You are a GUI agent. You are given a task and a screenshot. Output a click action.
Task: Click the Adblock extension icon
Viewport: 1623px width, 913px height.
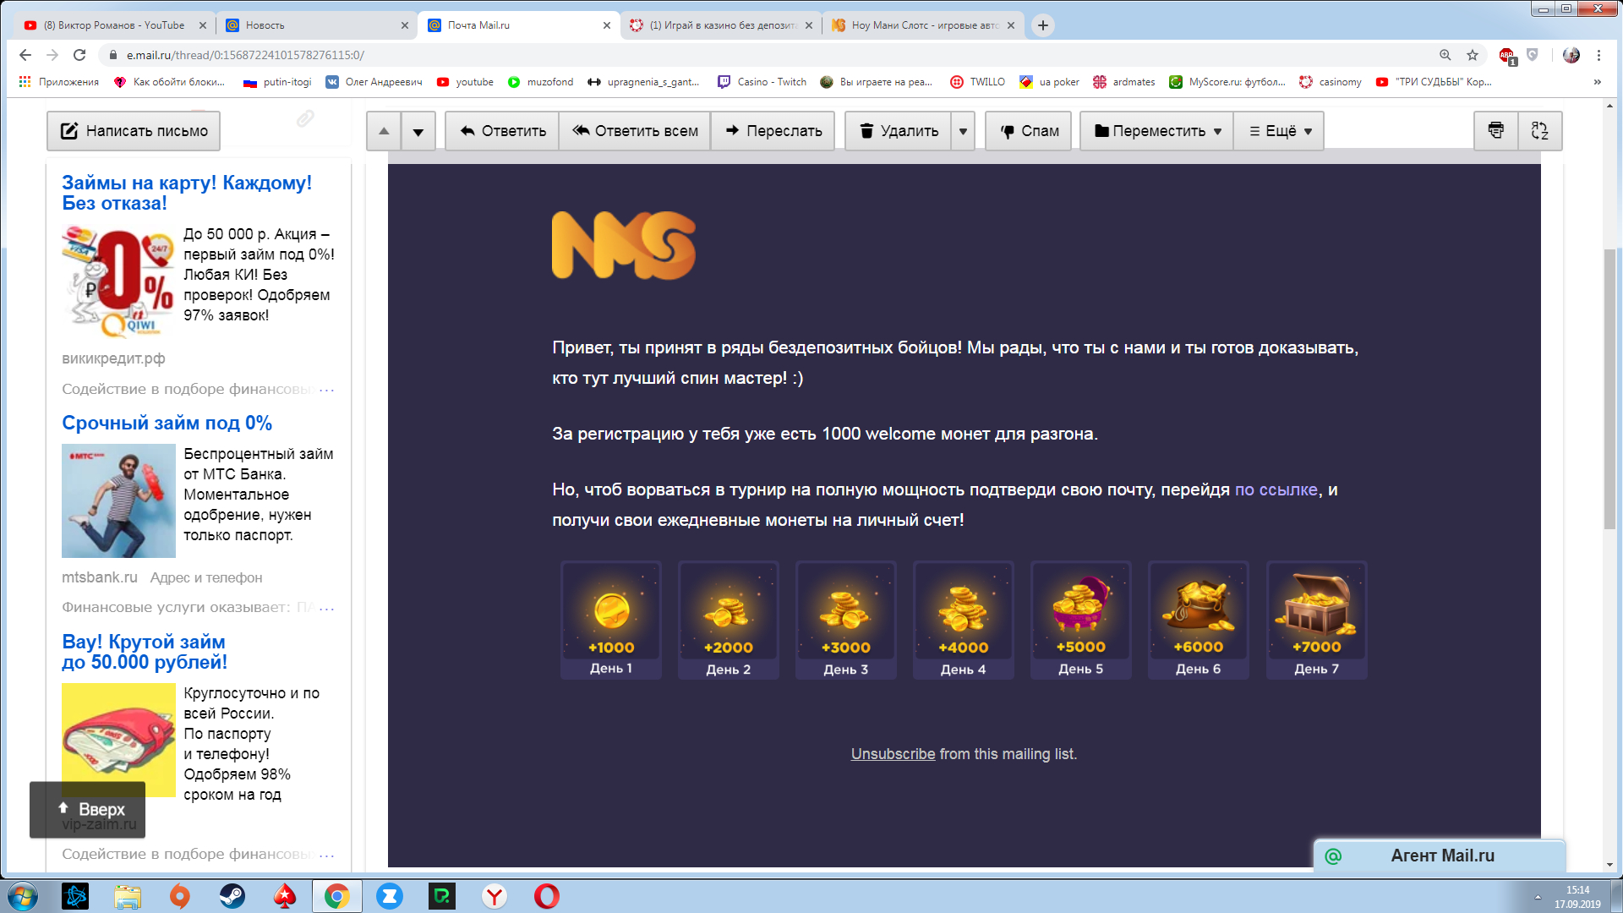coord(1506,55)
